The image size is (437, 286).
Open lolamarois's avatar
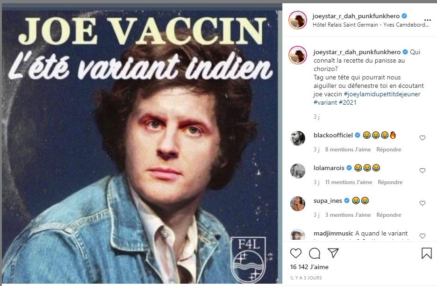pos(298,171)
